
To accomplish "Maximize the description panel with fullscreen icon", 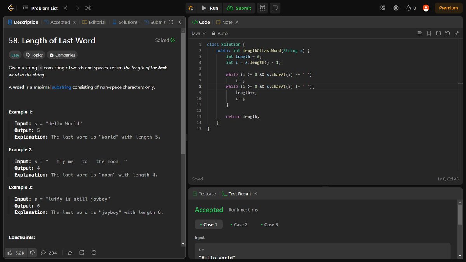I will click(x=170, y=22).
